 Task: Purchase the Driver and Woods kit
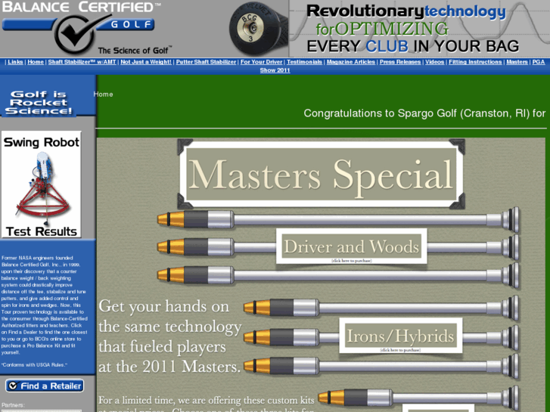coord(352,246)
